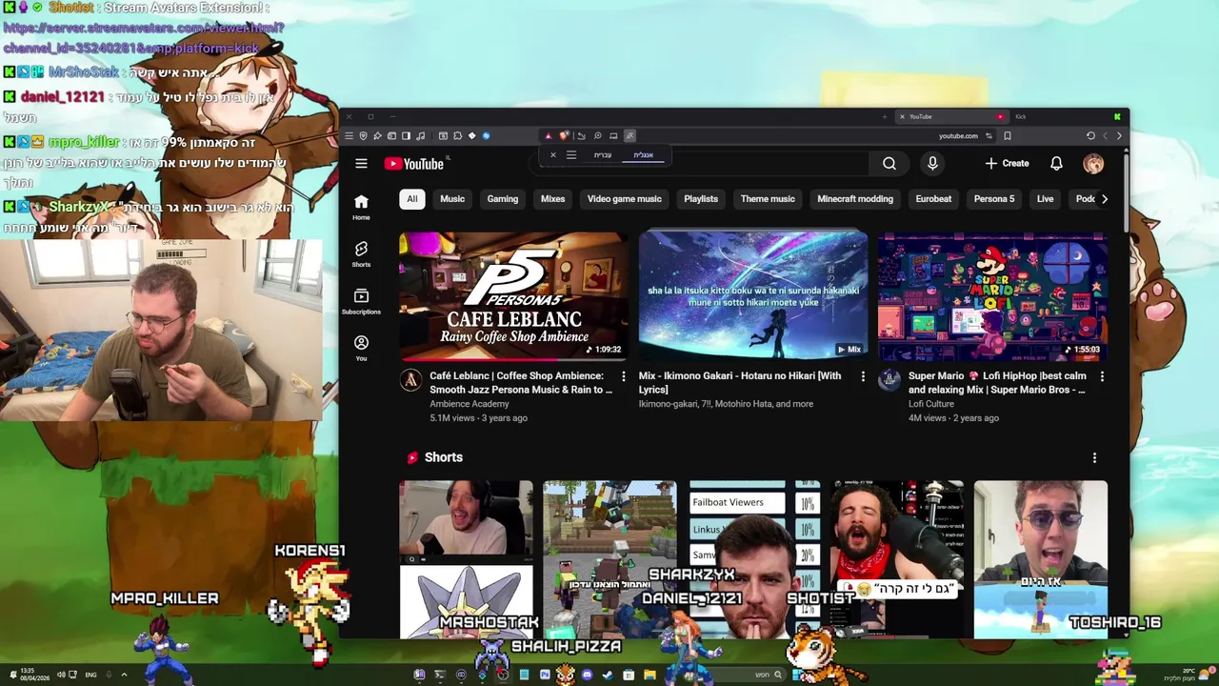Click the Windows Start button

[x=798, y=675]
